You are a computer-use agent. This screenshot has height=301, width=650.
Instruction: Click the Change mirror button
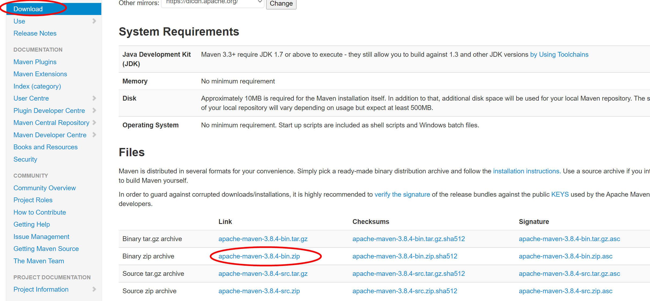(281, 4)
